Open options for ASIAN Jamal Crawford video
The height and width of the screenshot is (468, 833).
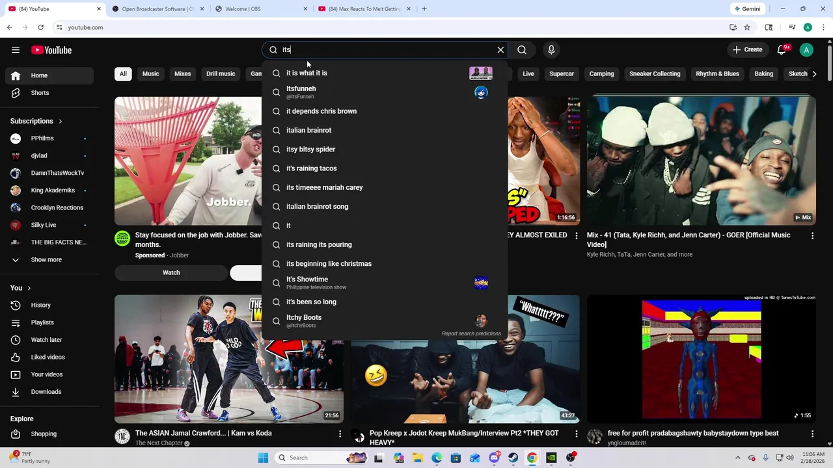pos(340,434)
